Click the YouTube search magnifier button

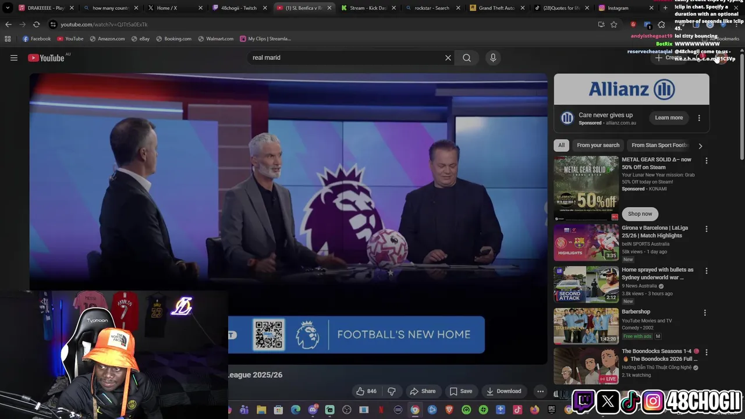coord(467,58)
